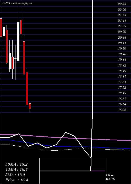Image resolution: width=131 pixels, height=184 pixels.
Task: Select the 20.44 price axis label
Action: click(x=122, y=38)
